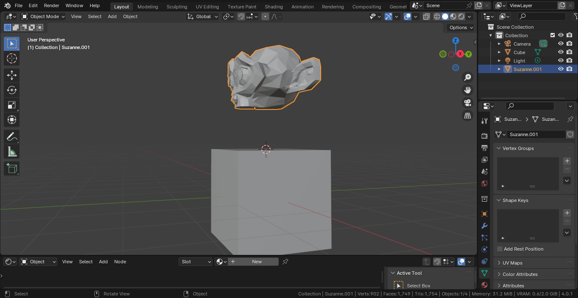Choose the Add Cube tool
The image size is (578, 298).
[x=12, y=169]
